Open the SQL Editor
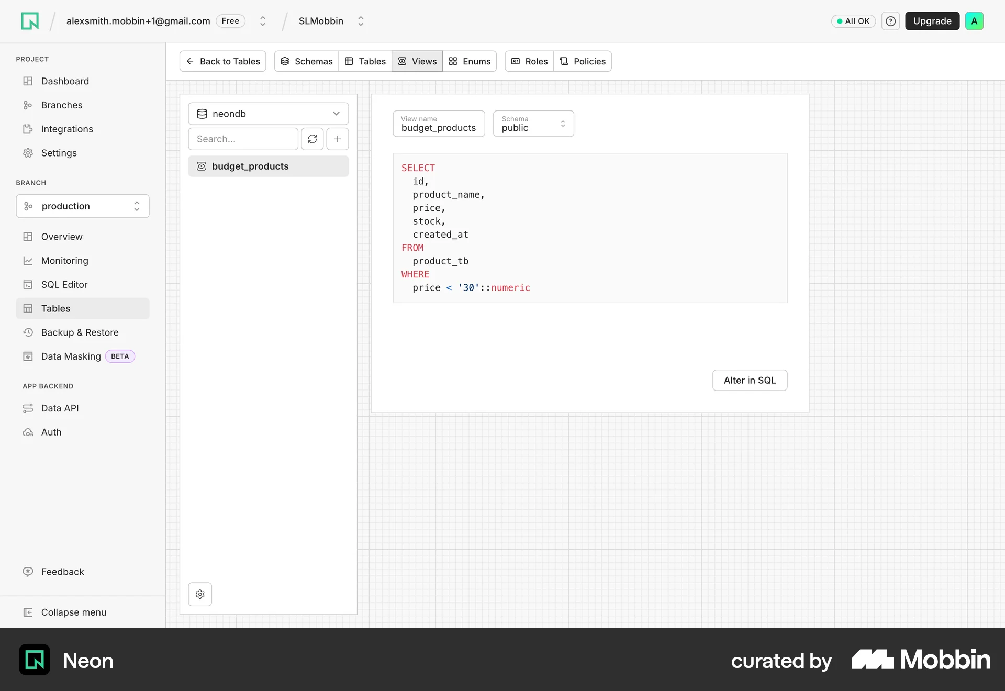 [83, 285]
